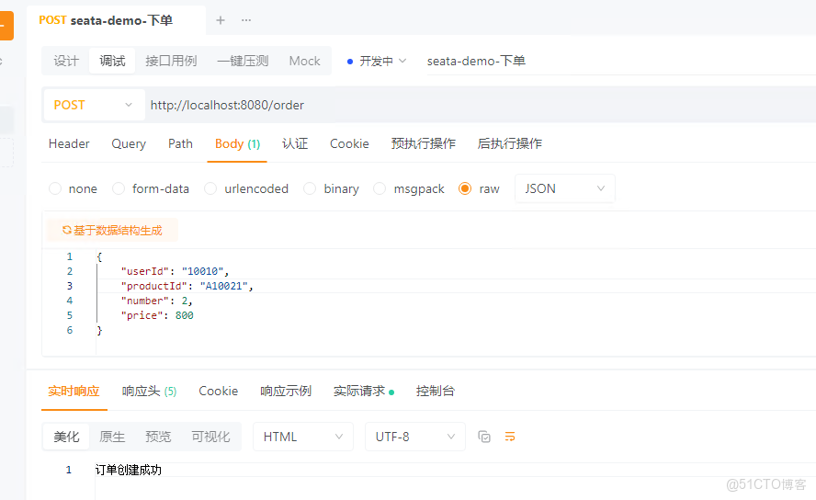Open the 控制台 tab

click(435, 392)
